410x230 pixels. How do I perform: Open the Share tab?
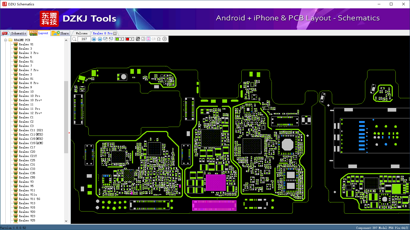point(60,33)
